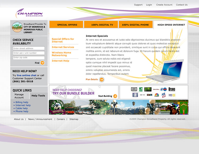Click the CNBC peacock logo

pyautogui.click(x=157, y=95)
